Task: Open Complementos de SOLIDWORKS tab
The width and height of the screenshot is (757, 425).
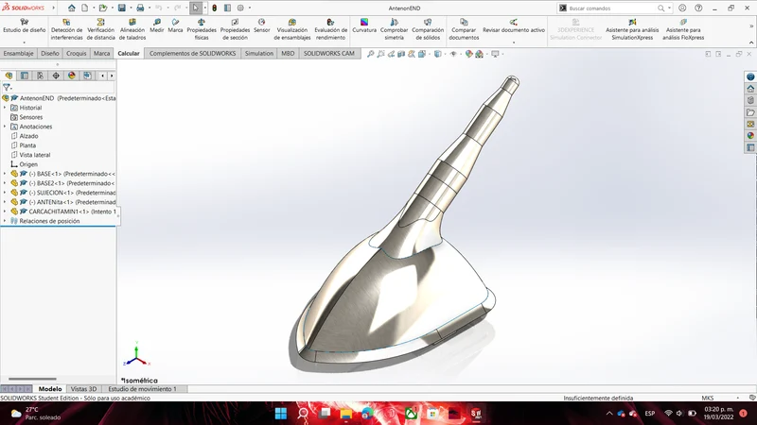Action: pos(193,53)
